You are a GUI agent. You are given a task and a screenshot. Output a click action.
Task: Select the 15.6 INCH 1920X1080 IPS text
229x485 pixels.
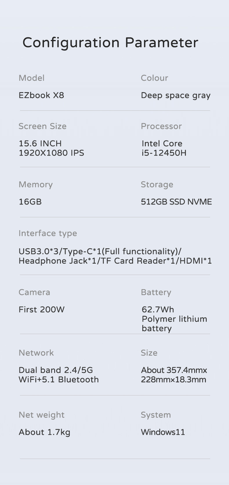pos(51,148)
